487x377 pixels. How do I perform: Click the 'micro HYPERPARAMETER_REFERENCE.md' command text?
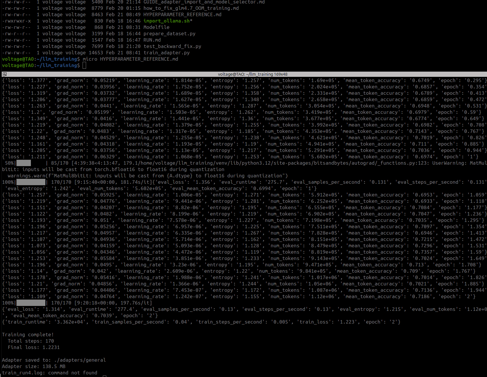[x=130, y=59]
